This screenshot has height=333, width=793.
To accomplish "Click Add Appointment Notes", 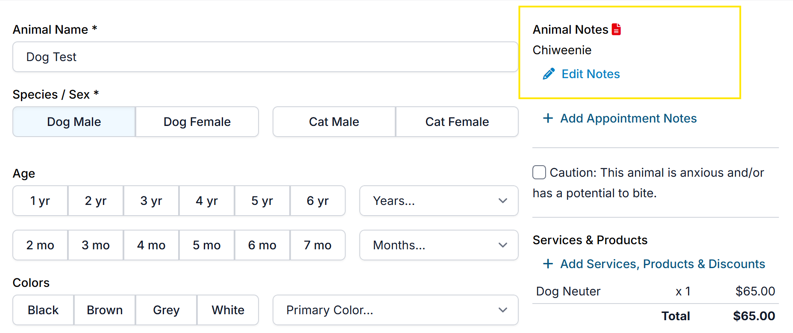I will pos(628,118).
